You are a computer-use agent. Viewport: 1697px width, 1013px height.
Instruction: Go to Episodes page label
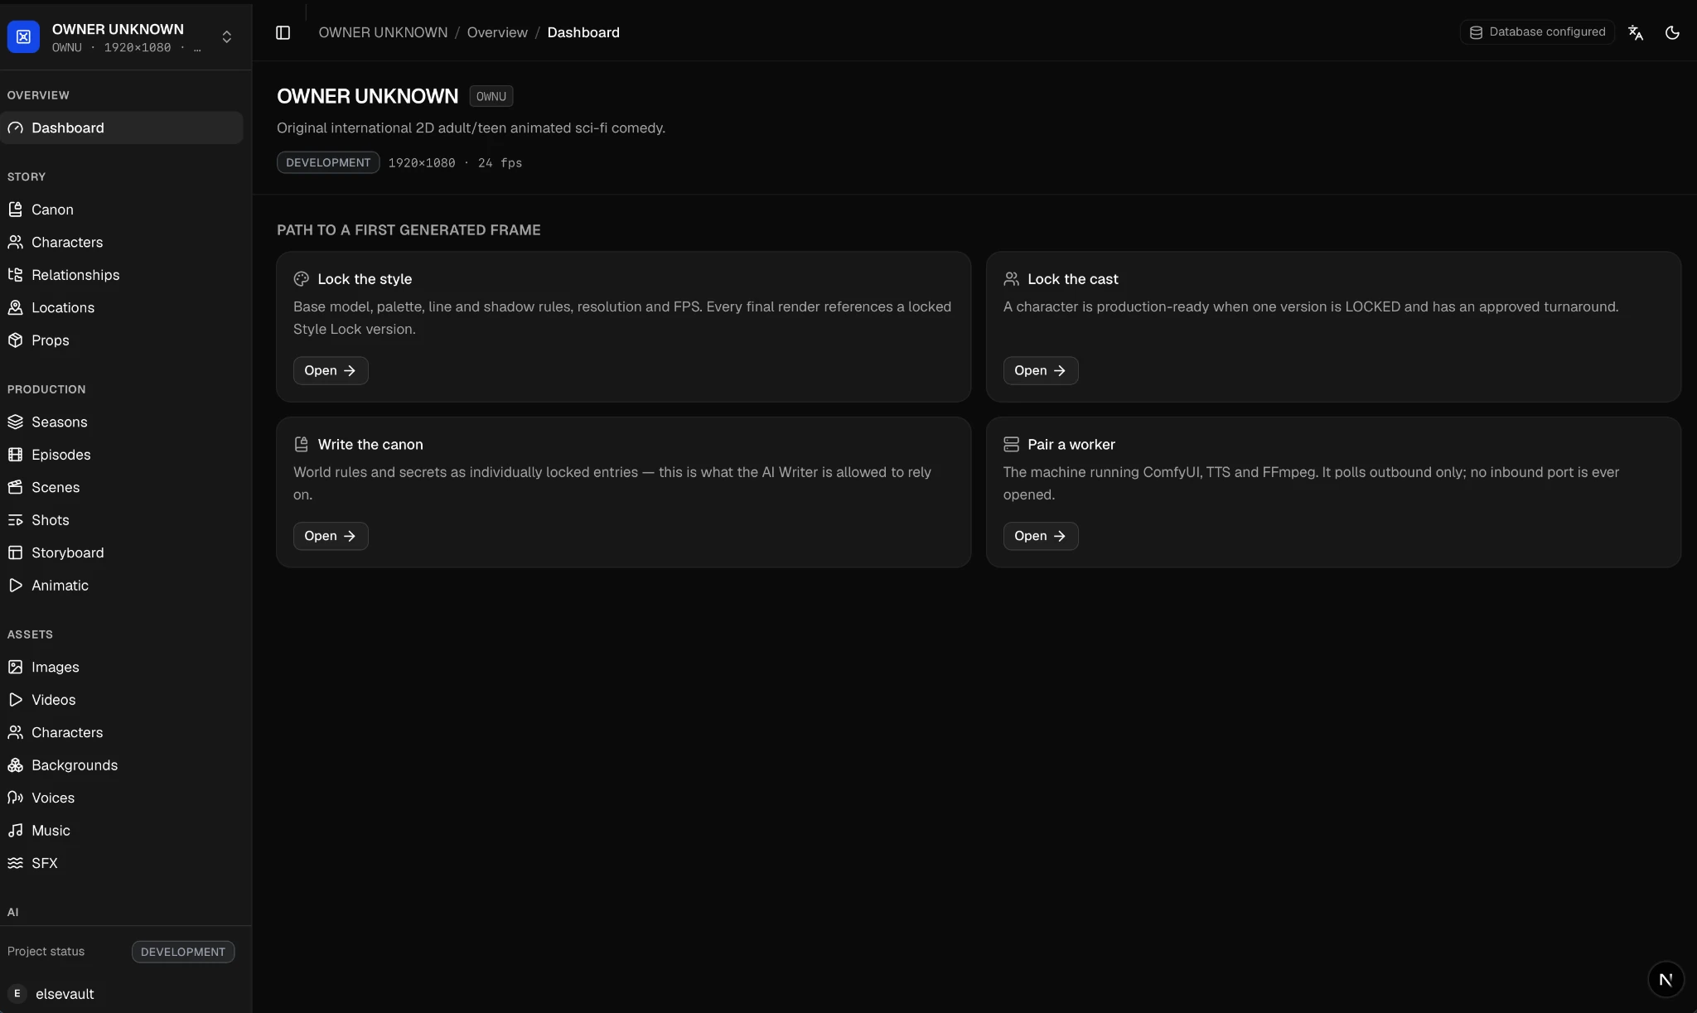61,455
